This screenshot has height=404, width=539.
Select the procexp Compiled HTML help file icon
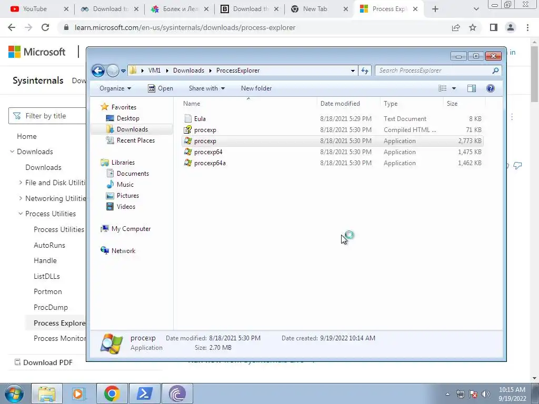(x=188, y=130)
